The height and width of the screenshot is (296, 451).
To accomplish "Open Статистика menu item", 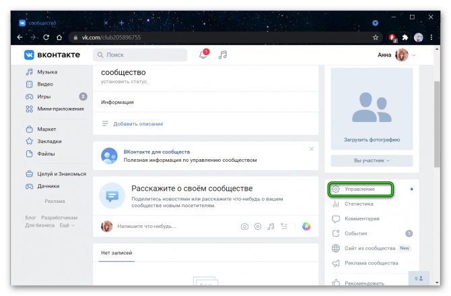I will 359,204.
